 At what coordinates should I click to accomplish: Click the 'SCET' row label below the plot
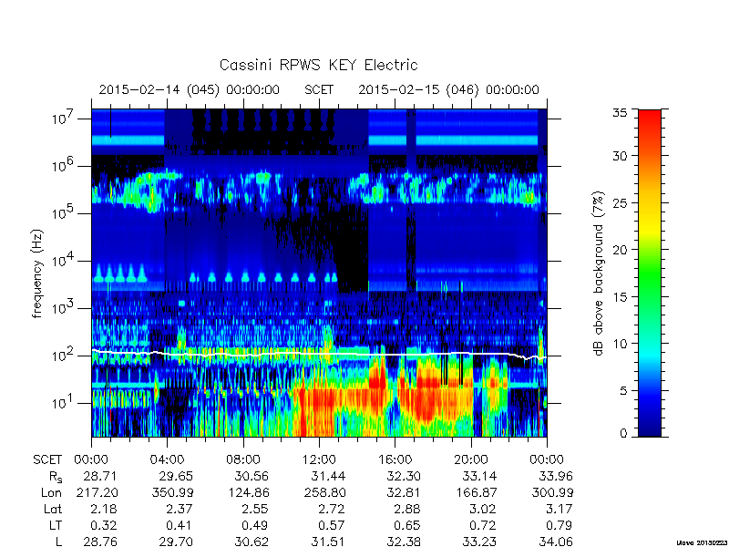47,459
